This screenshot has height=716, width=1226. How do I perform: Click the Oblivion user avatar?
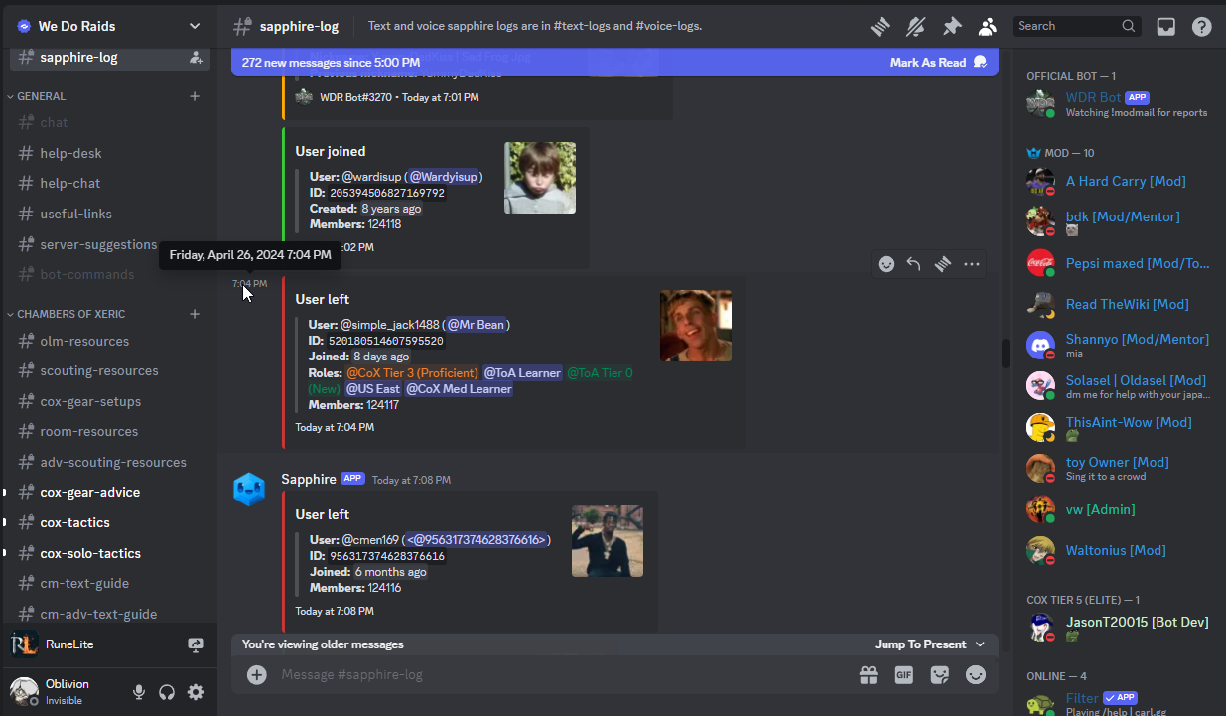pyautogui.click(x=24, y=691)
